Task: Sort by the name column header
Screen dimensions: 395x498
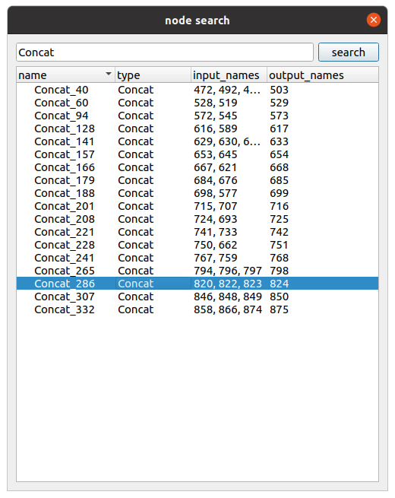Action: point(65,75)
